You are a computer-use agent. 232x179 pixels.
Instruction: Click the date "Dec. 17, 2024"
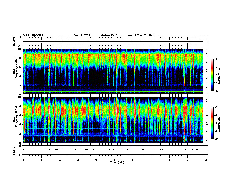82,35
